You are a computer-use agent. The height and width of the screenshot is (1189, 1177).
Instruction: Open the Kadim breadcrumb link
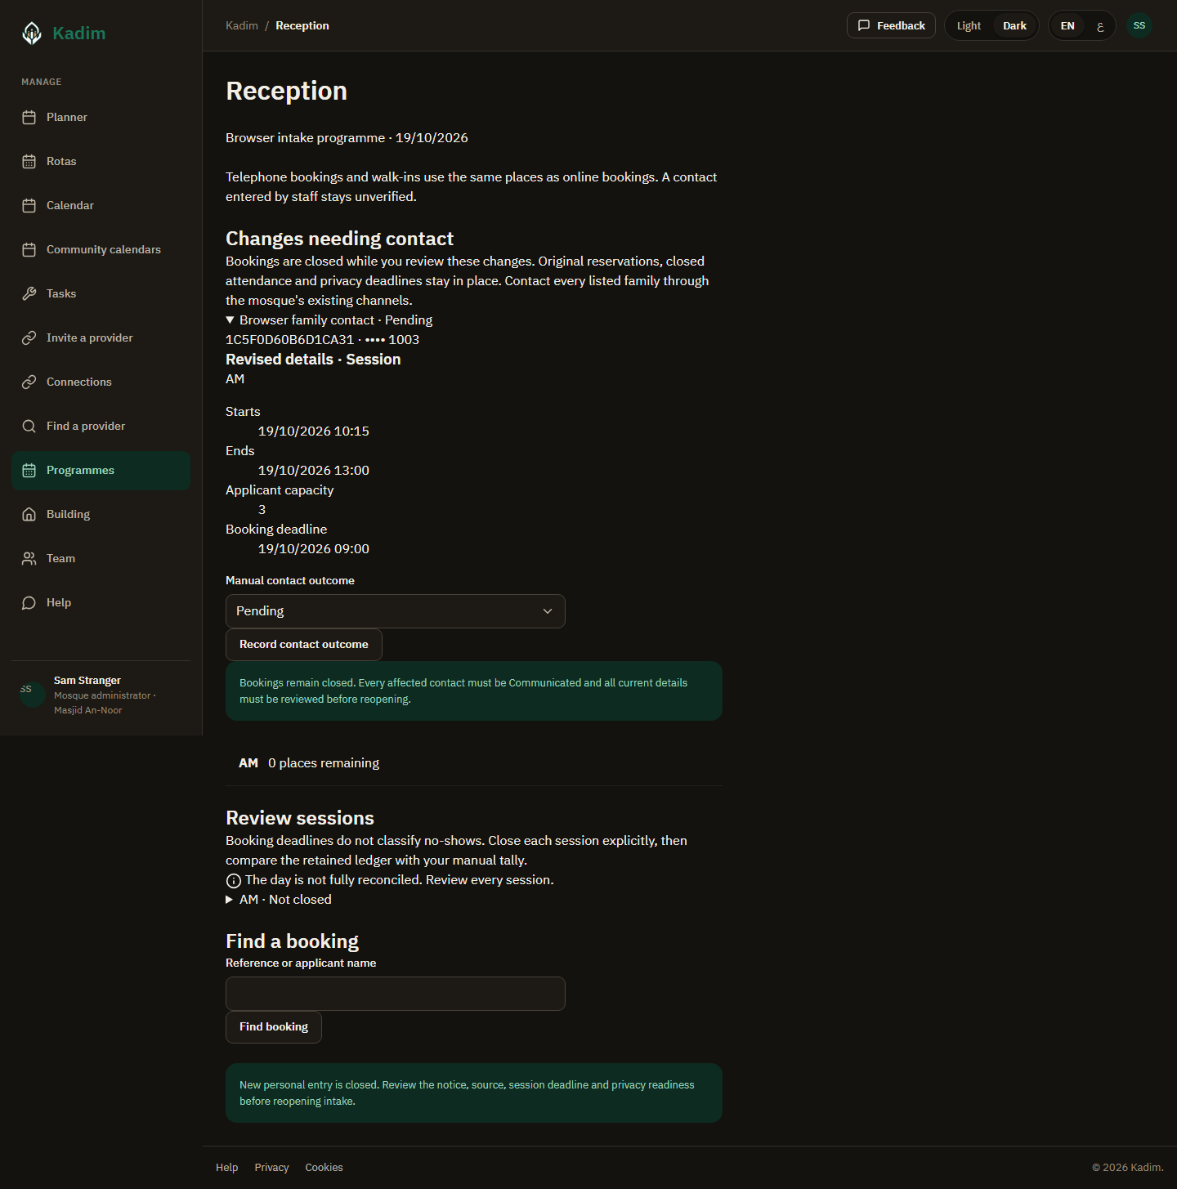point(242,25)
